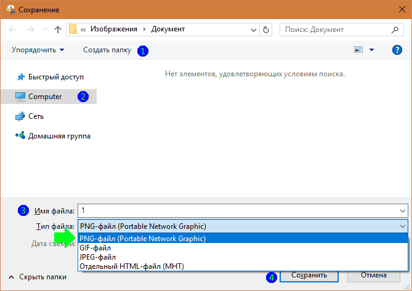
Task: Click Создать папку button
Action: [107, 50]
